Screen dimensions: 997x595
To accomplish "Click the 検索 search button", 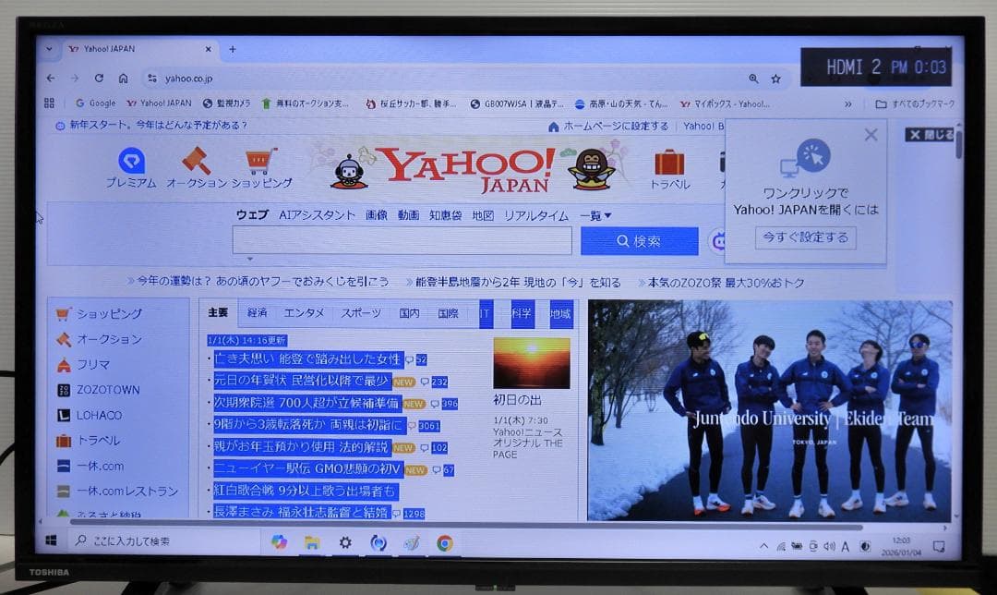I will tap(639, 241).
